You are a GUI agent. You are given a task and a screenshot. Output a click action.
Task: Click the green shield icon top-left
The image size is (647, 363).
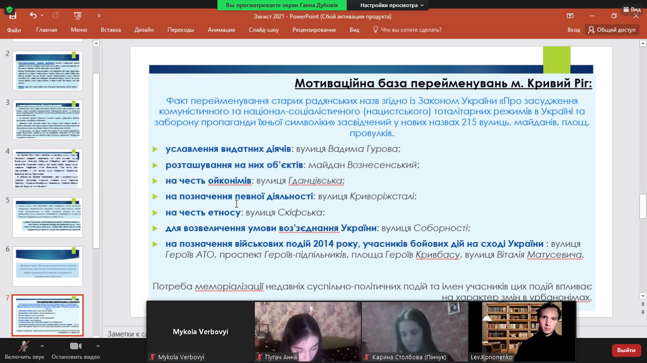[9, 9]
